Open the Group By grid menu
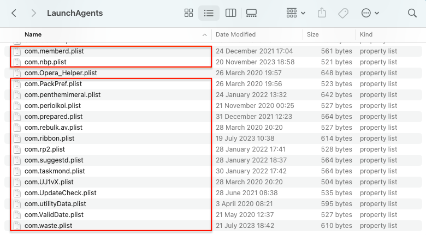This screenshot has height=235, width=426. [x=295, y=13]
